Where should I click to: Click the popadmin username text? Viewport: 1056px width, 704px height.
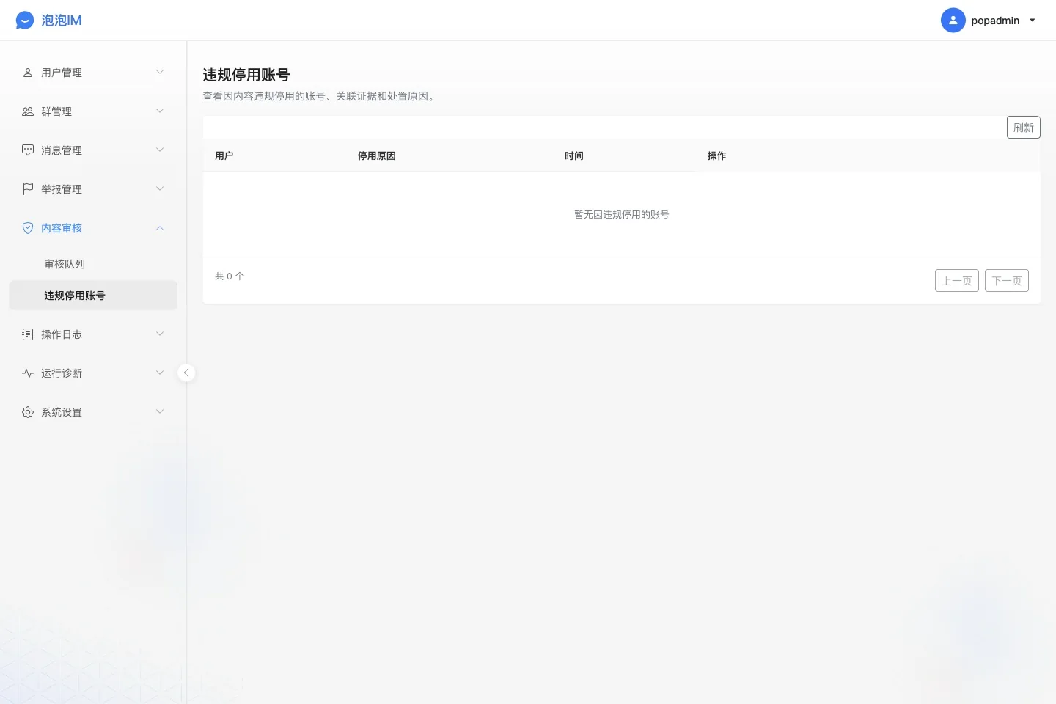995,21
